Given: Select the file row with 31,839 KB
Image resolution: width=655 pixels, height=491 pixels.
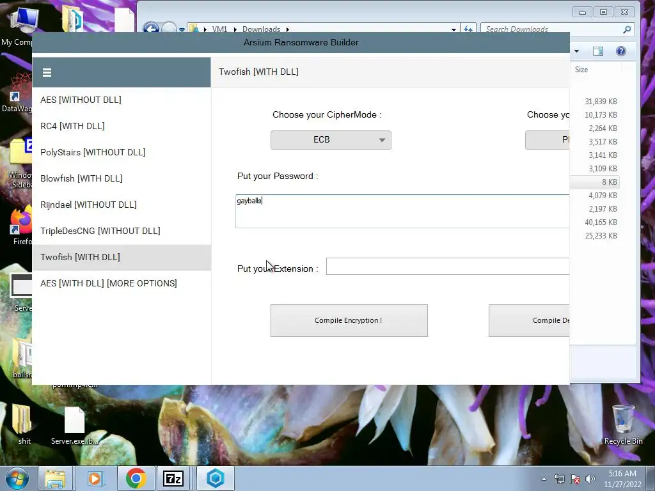Looking at the screenshot, I should 594,102.
